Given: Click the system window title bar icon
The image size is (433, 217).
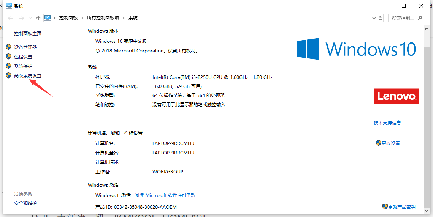Looking at the screenshot, I should click(x=9, y=6).
